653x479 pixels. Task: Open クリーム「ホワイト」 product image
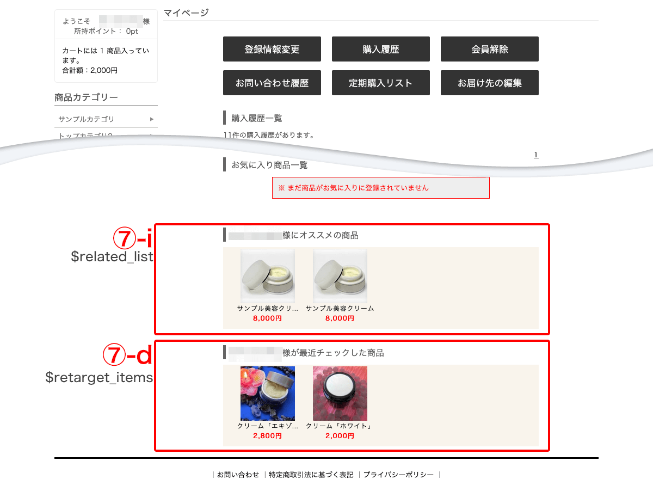(x=340, y=393)
